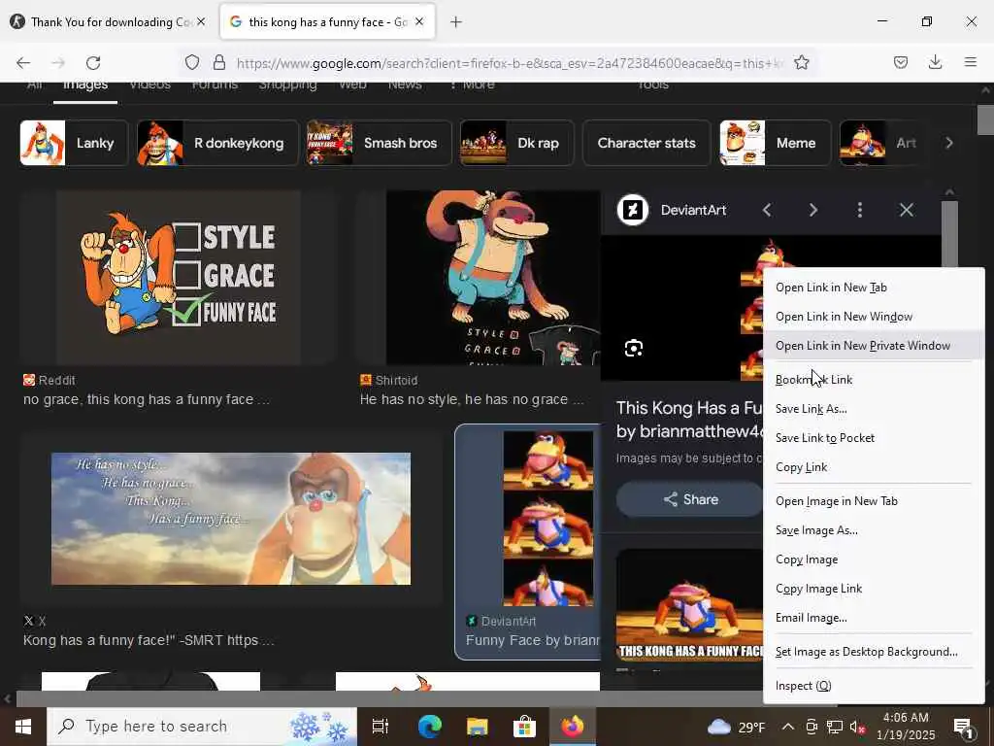Open the Save to Pocket toolbar icon

tap(900, 62)
